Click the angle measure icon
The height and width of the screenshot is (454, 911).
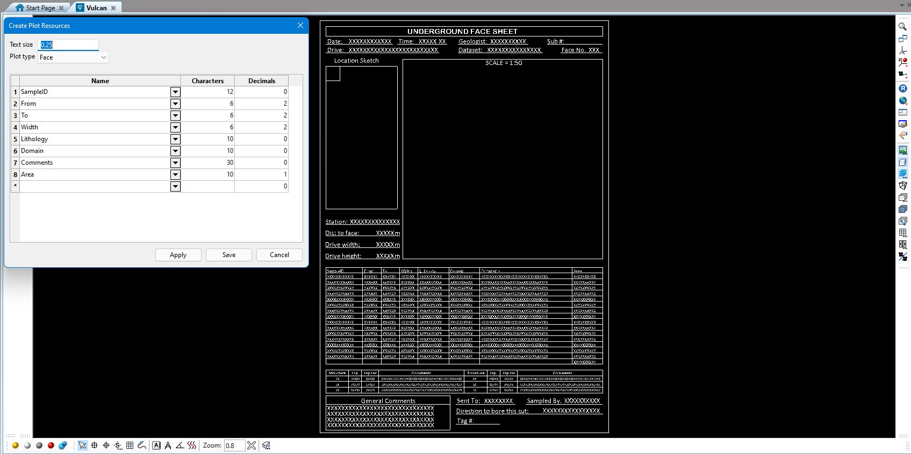180,445
